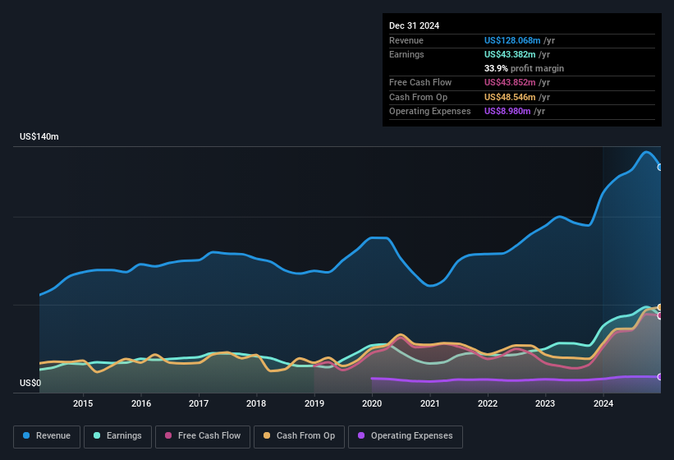
Task: Click the US$8.980m operating expenses value
Action: coord(507,111)
